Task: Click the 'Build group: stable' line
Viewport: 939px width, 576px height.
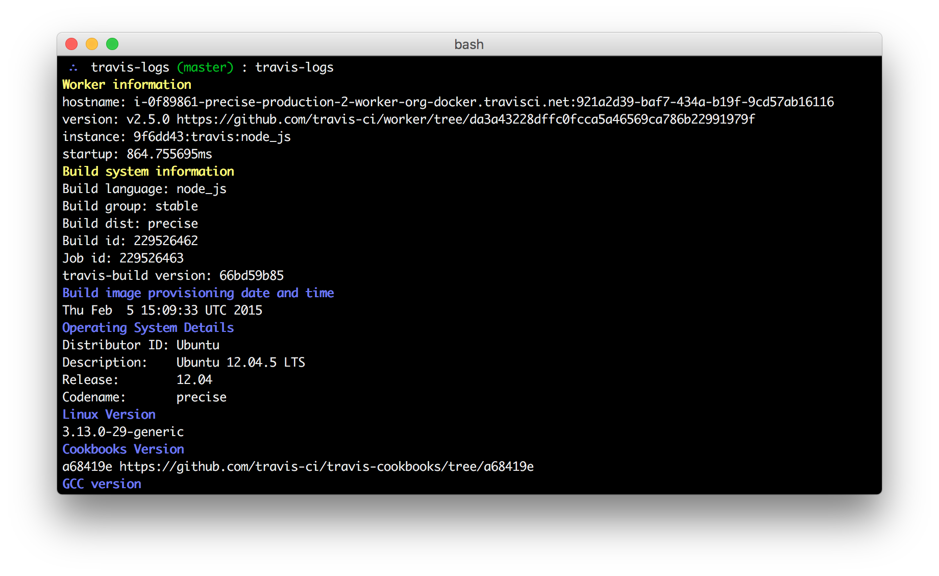Action: [x=130, y=206]
